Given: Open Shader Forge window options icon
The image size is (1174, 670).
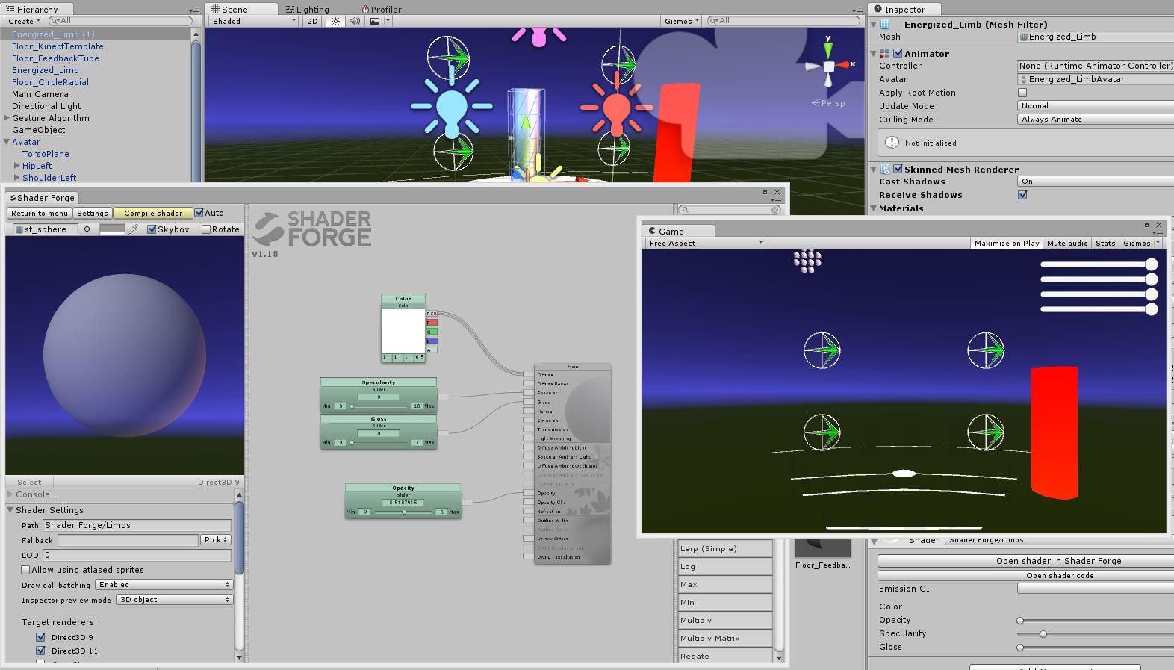Looking at the screenshot, I should [777, 199].
